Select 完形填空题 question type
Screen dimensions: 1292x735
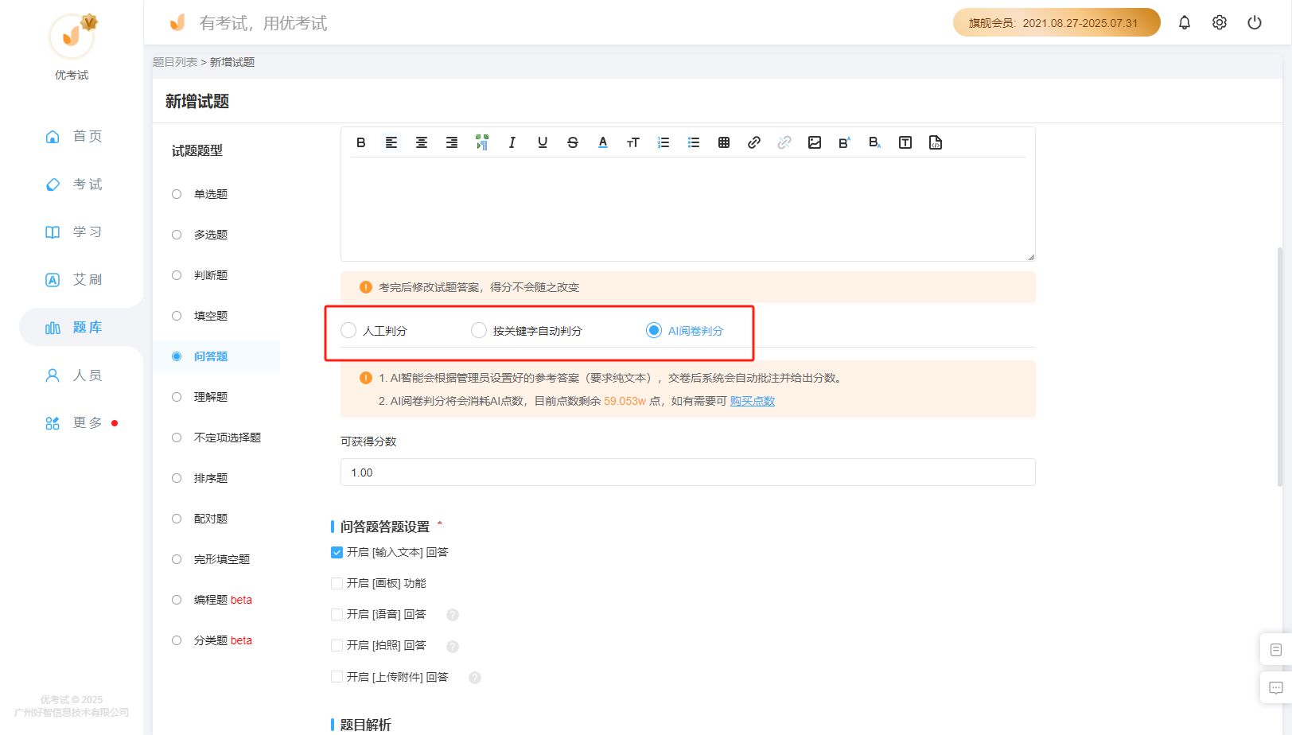coord(211,559)
